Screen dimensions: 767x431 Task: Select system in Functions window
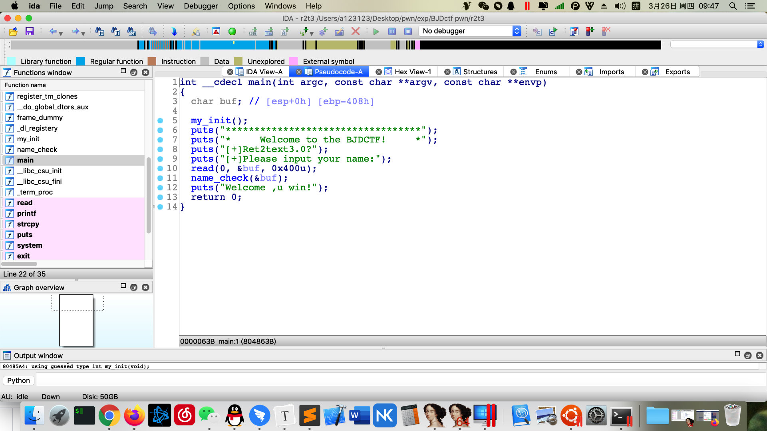pyautogui.click(x=74, y=245)
